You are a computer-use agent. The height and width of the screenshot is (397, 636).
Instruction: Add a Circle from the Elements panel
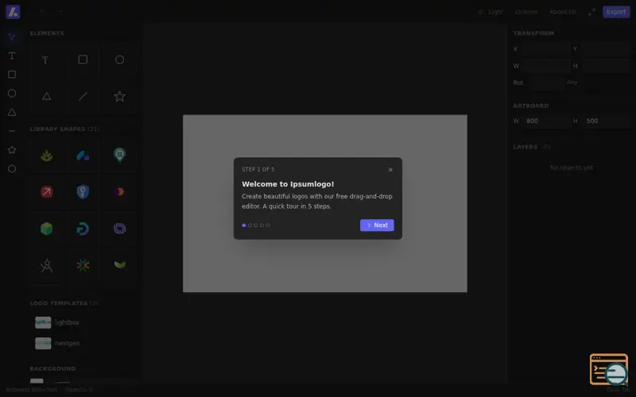(x=119, y=60)
